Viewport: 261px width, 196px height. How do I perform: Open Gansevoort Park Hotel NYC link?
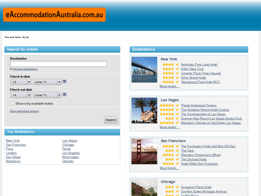(201, 82)
